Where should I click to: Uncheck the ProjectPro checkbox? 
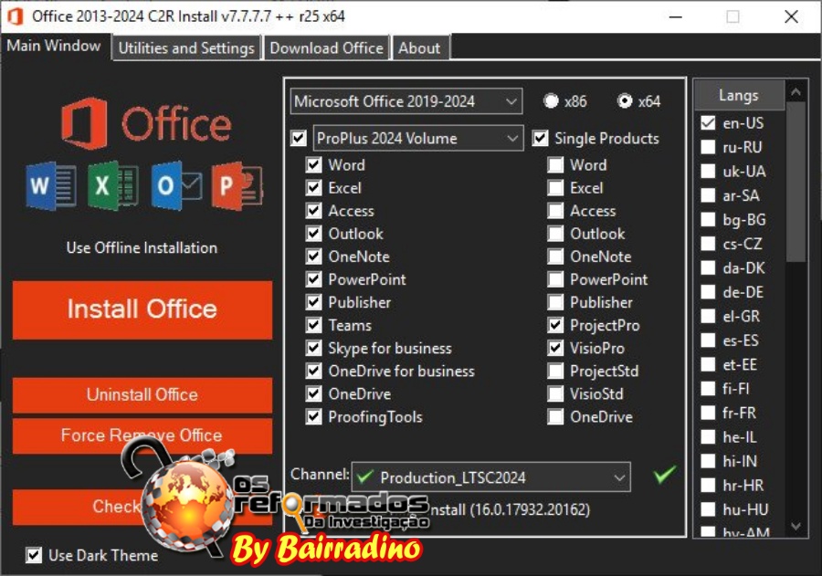tap(555, 326)
